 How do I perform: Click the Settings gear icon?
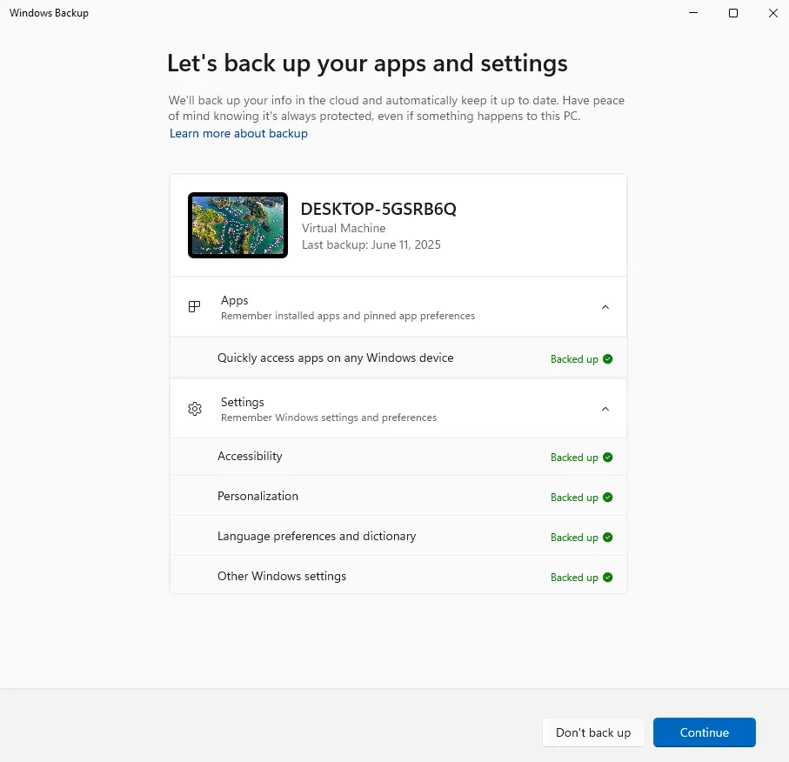195,409
